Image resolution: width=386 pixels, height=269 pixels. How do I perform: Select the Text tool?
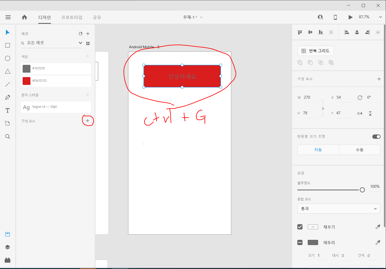[8, 110]
